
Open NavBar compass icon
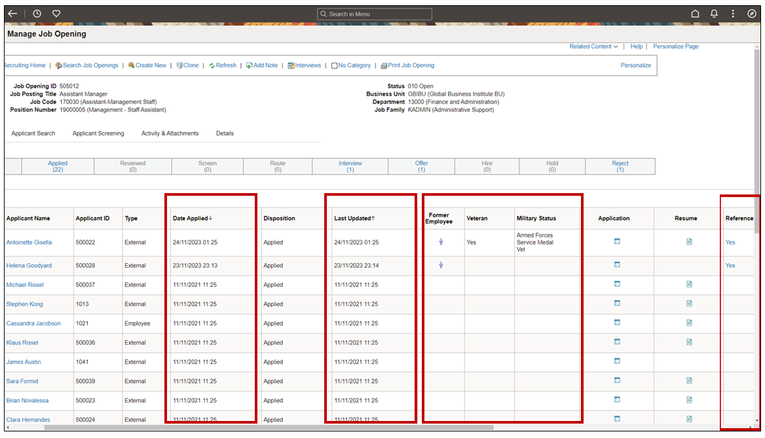point(752,14)
